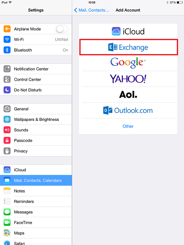Open Reminders in settings sidebar
The image size is (184, 245).
(x=36, y=201)
